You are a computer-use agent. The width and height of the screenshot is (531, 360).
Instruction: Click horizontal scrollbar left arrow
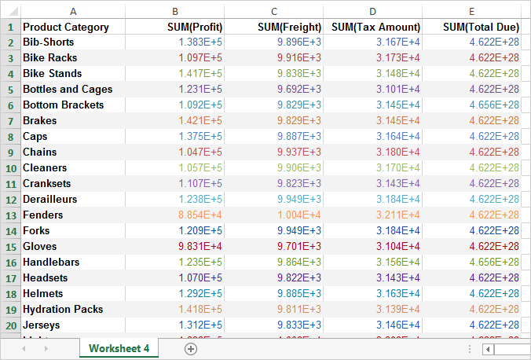487,348
